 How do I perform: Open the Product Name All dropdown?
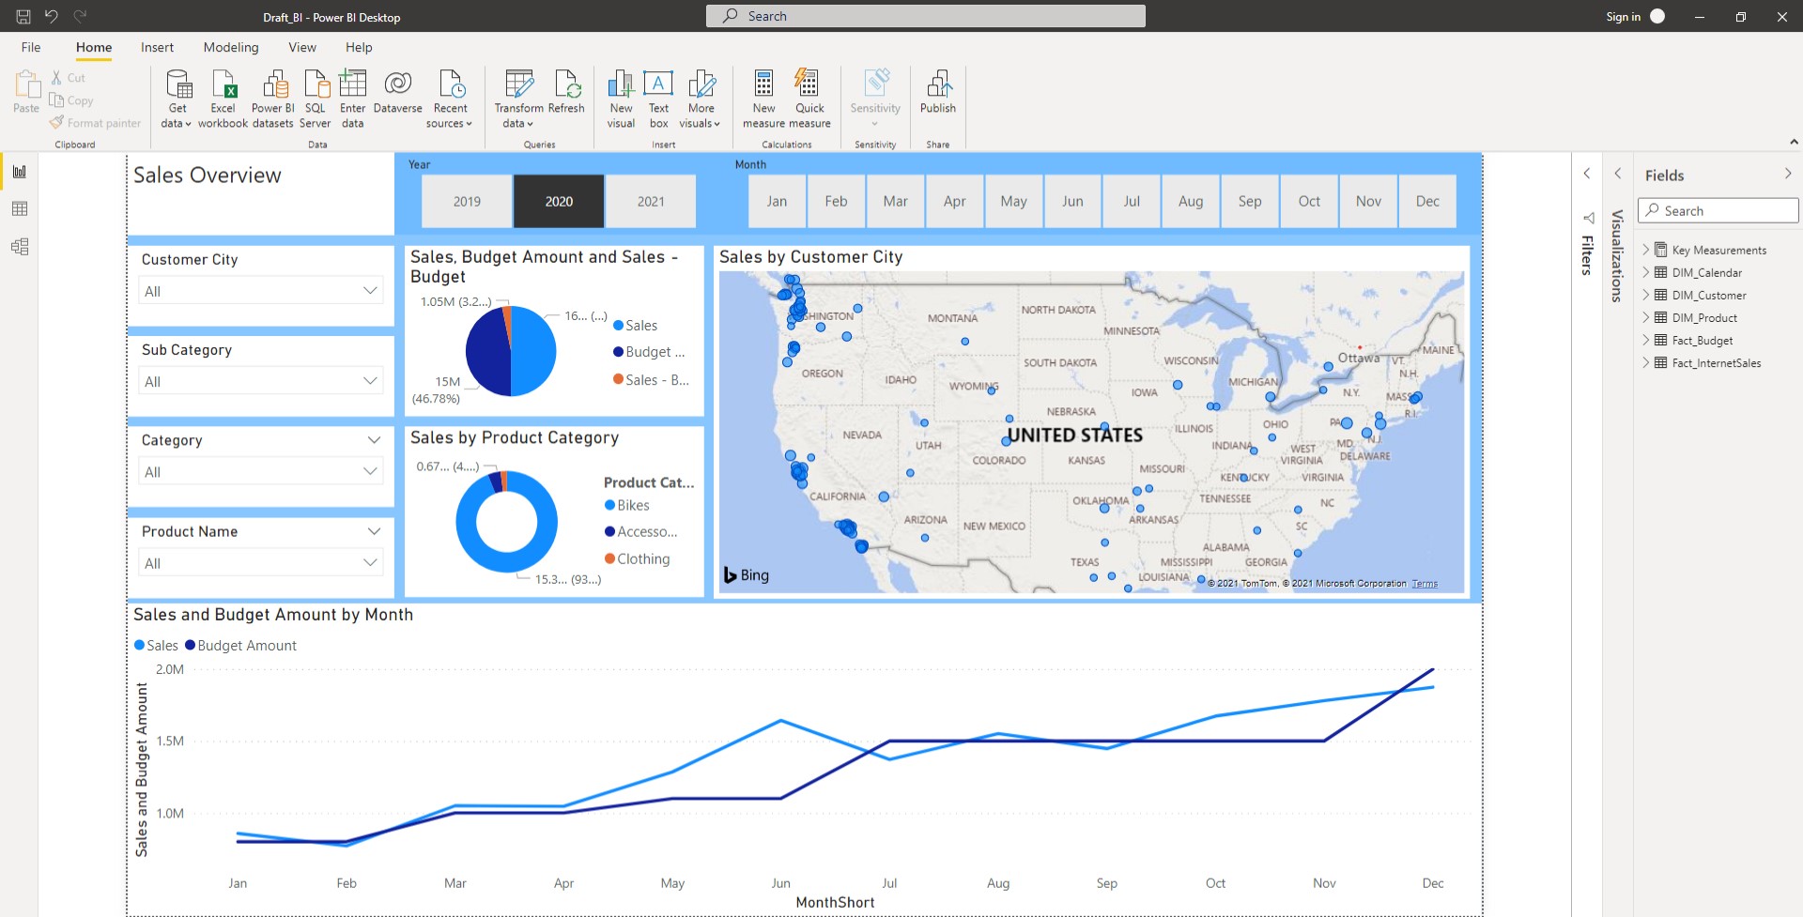tap(261, 562)
